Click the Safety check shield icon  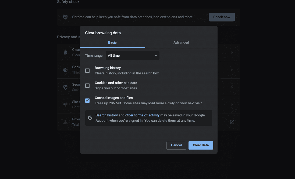[x=65, y=17]
